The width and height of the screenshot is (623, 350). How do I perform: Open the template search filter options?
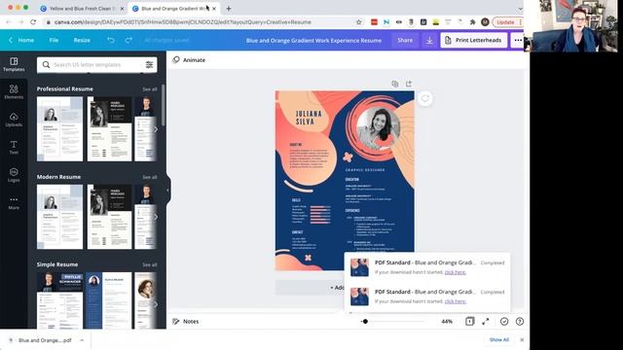pos(149,65)
